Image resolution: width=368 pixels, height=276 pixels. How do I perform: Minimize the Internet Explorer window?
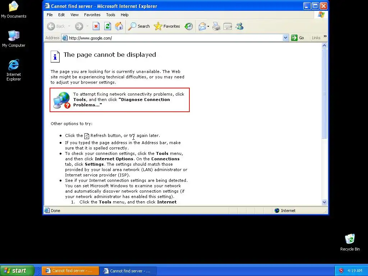(x=307, y=6)
